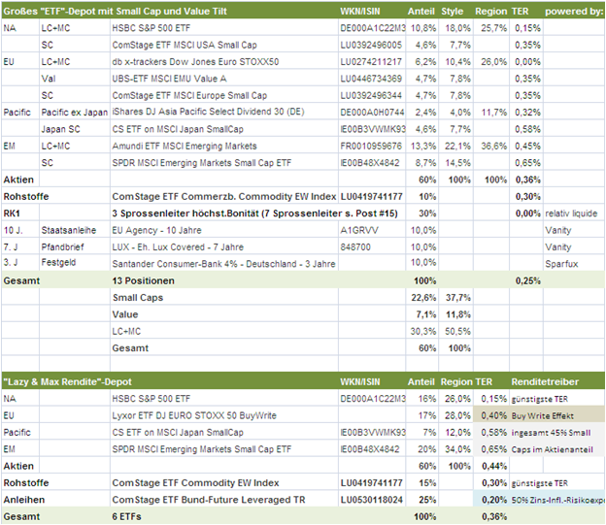Viewport: 606px width, 525px height.
Task: Click the highlighted TER "0,20%" cell
Action: click(491, 500)
